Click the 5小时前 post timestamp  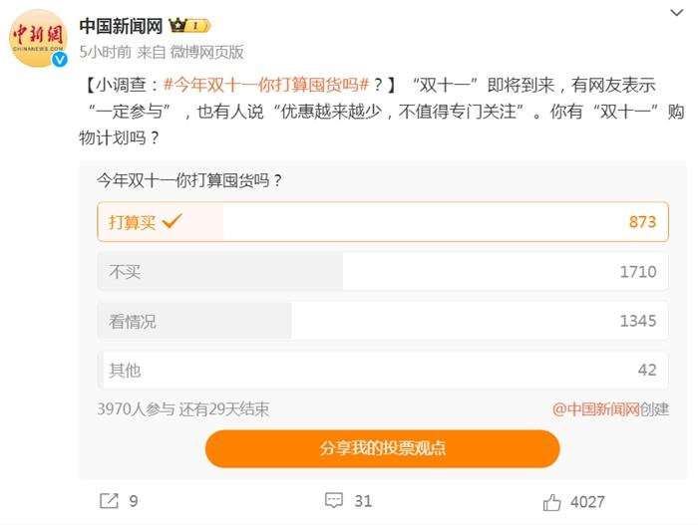(x=105, y=52)
